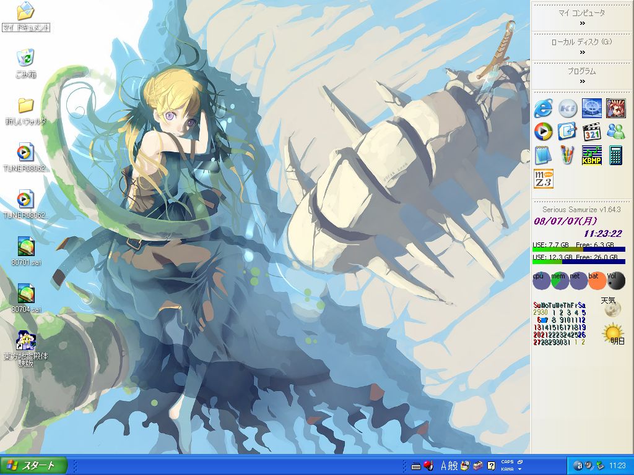This screenshot has width=634, height=475.
Task: Restore the language bar with its window button
Action: [x=520, y=461]
